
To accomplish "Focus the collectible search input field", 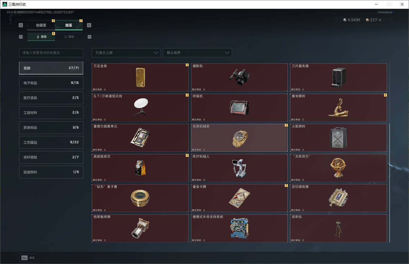I will click(x=51, y=53).
